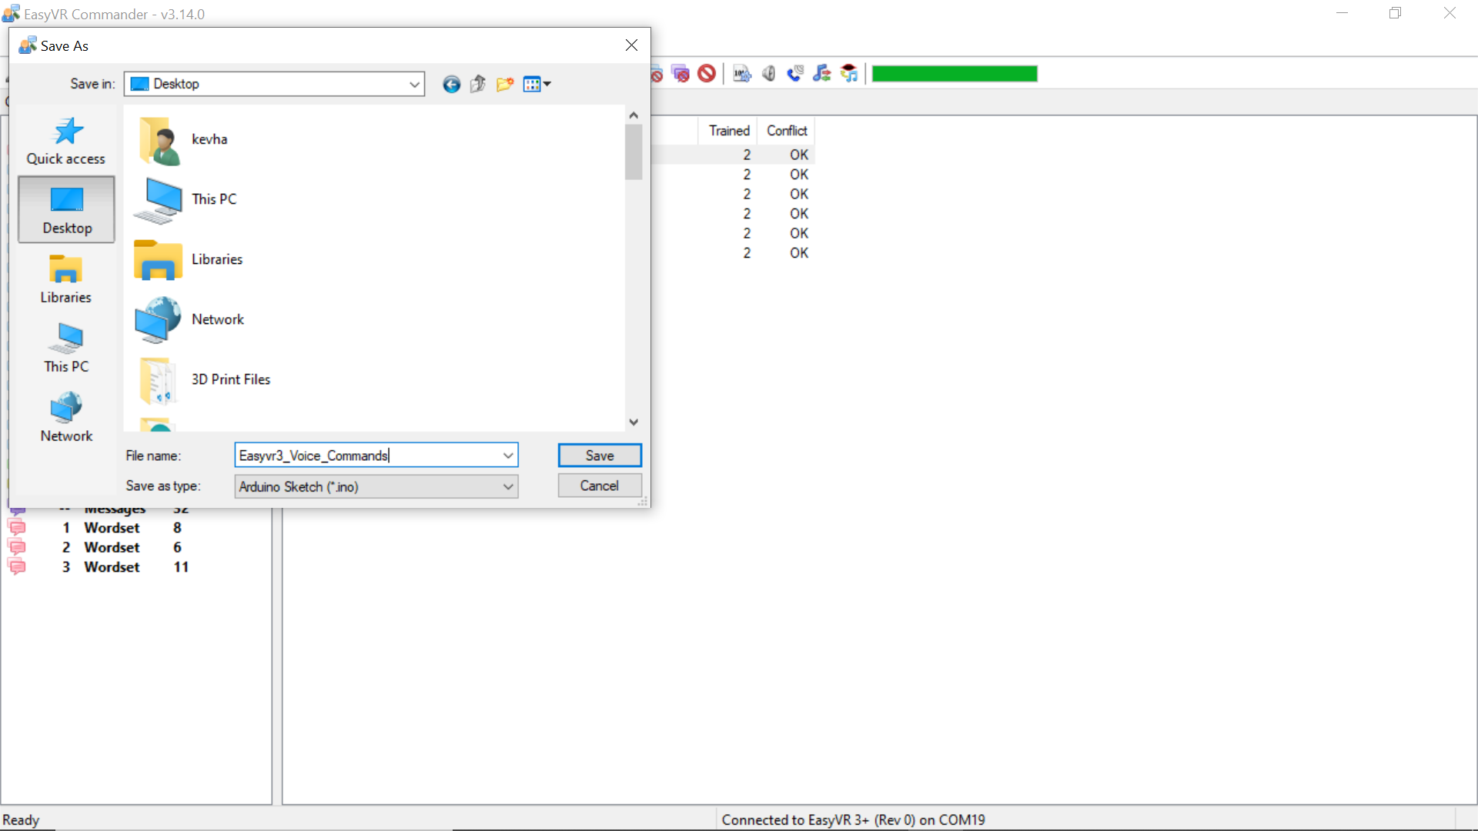Select the kevha user folder
This screenshot has width=1478, height=831.
click(209, 139)
